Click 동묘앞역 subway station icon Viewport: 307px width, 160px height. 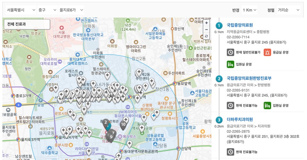[x=175, y=84]
